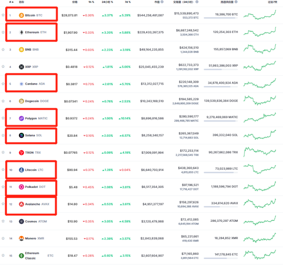Click the Ethereum market cap $229,433,267,375
Image resolution: width=283 pixels, height=265 pixels.
point(150,32)
